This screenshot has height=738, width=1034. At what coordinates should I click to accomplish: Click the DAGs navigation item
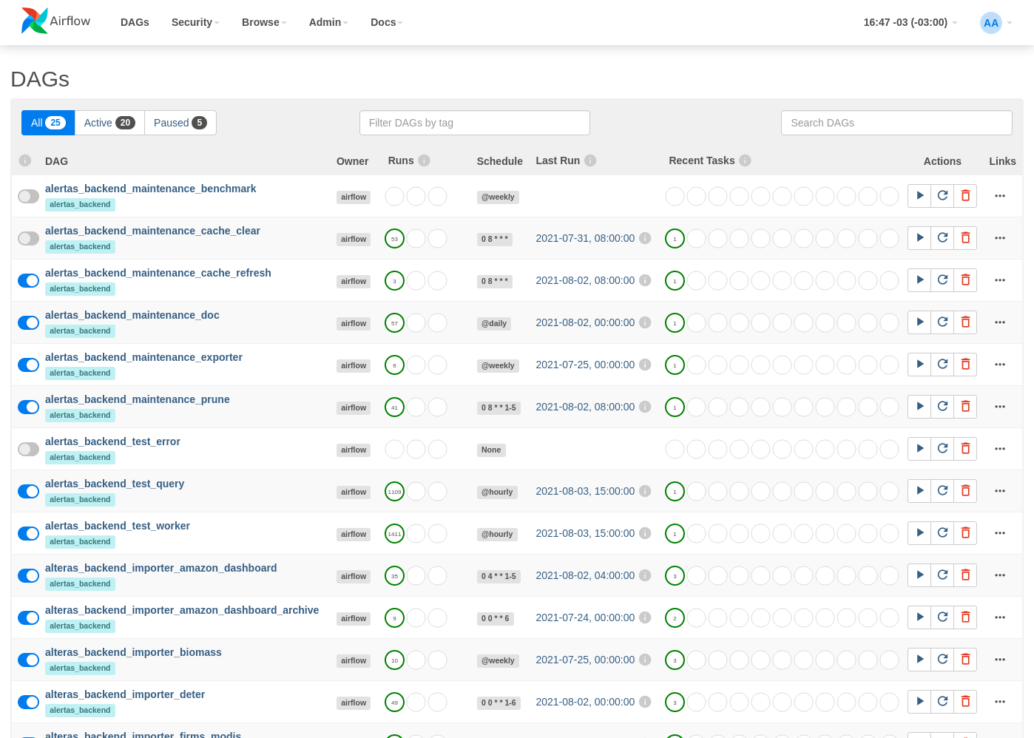[x=135, y=22]
